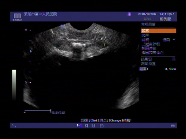Screen dimensions: 186x139
Task: Click the yellow end caliper on the image
Action: [x=104, y=45]
